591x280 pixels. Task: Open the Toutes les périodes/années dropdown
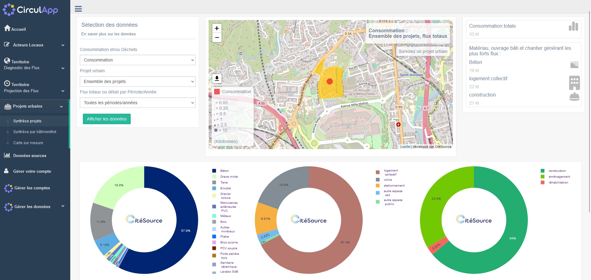coord(137,103)
